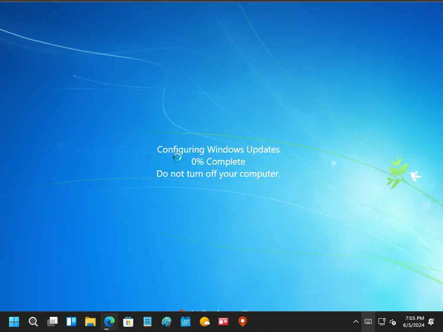Image resolution: width=443 pixels, height=332 pixels.
Task: Open the Calendar app icon
Action: (x=185, y=322)
